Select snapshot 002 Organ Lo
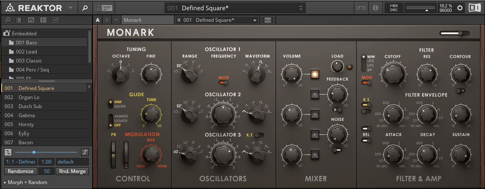485x189 pixels. coord(44,97)
